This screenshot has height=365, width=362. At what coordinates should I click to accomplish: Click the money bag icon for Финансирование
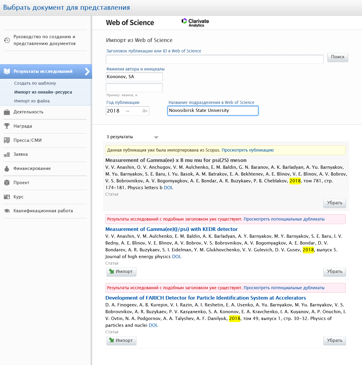pos(7,168)
